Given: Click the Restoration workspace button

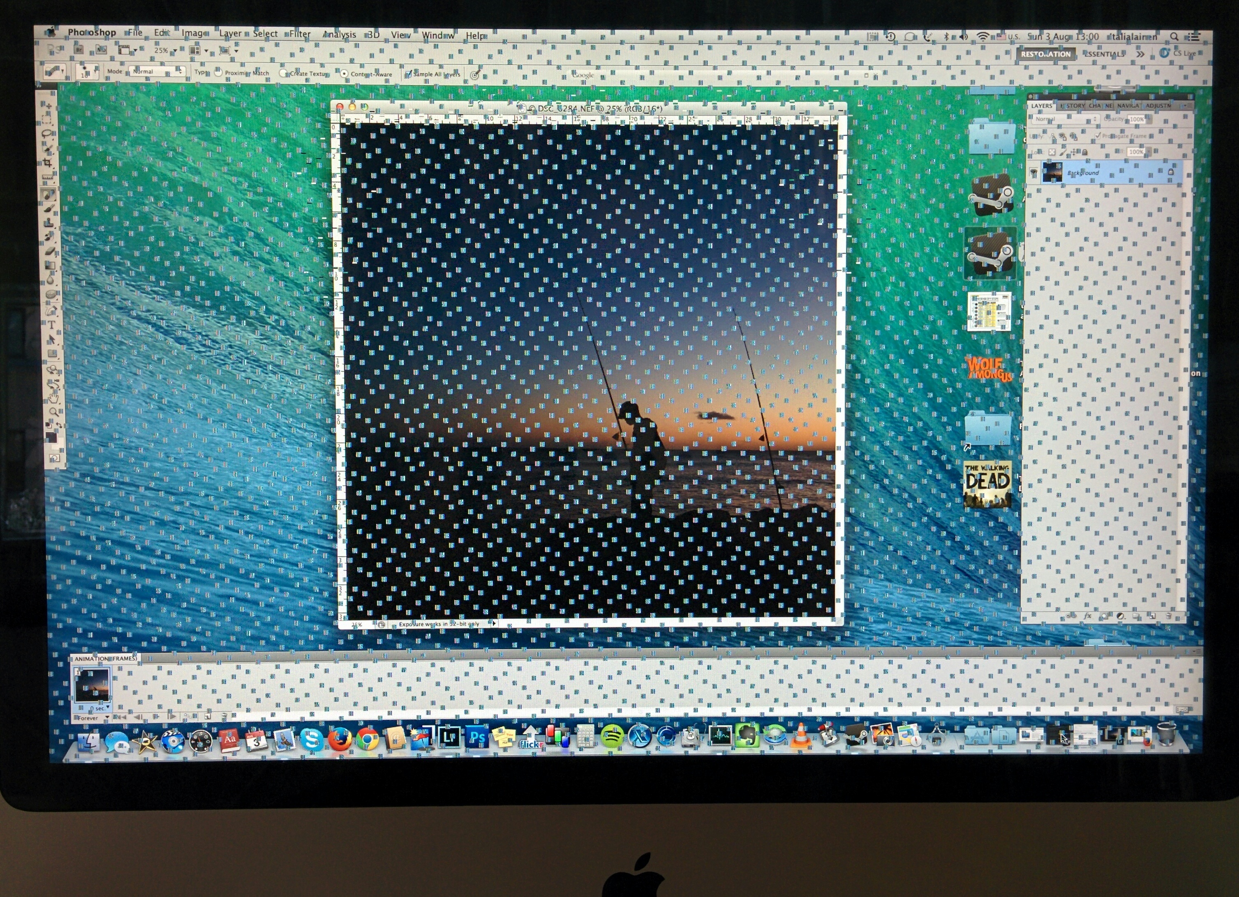Looking at the screenshot, I should (x=1046, y=54).
